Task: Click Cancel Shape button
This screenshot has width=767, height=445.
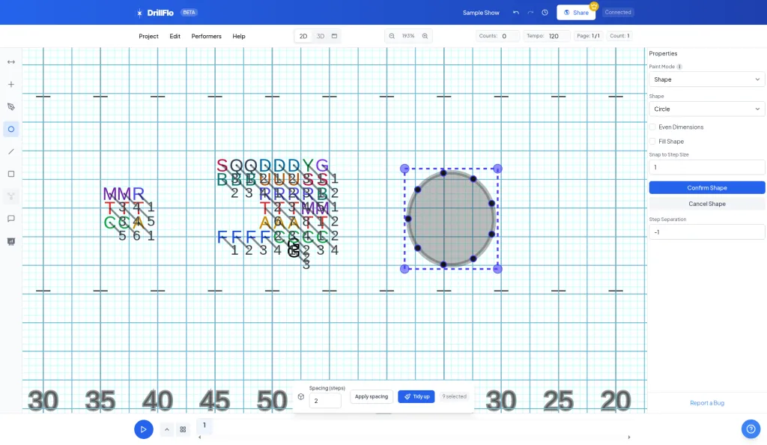Action: [707, 204]
